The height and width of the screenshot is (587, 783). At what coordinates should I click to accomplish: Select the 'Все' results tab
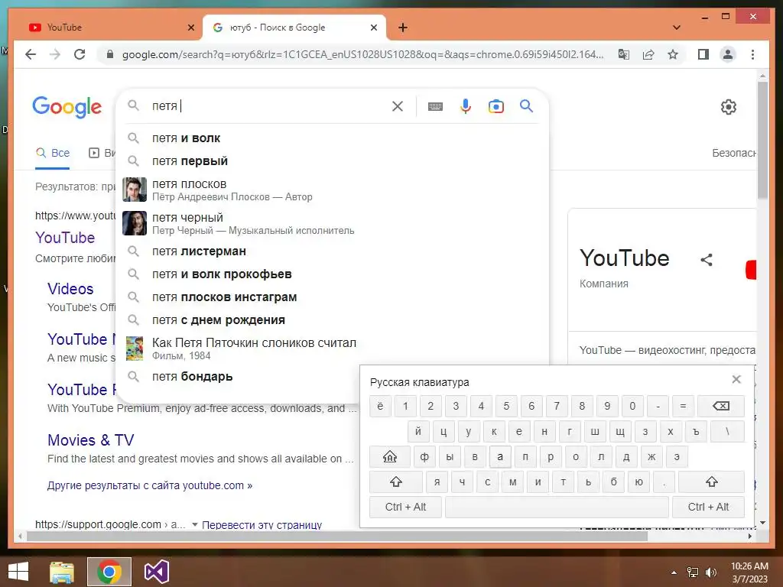click(53, 153)
